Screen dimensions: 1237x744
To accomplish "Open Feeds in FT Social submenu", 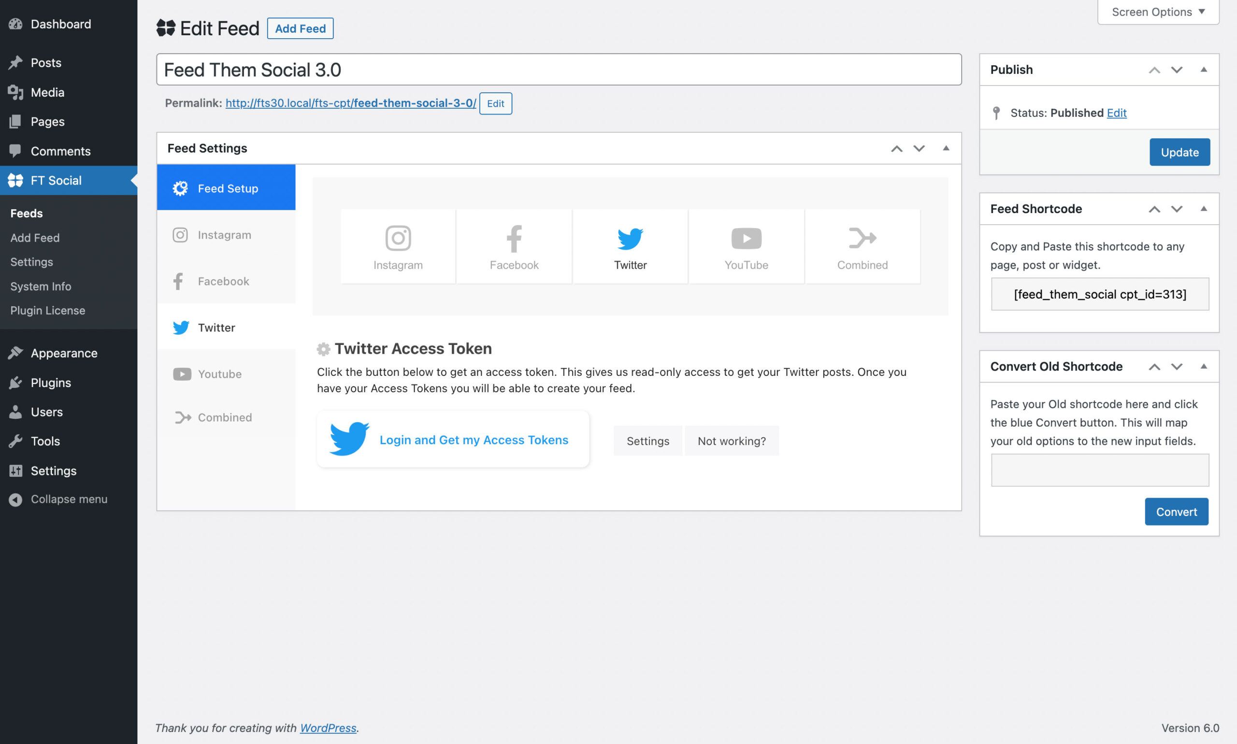I will (x=27, y=213).
